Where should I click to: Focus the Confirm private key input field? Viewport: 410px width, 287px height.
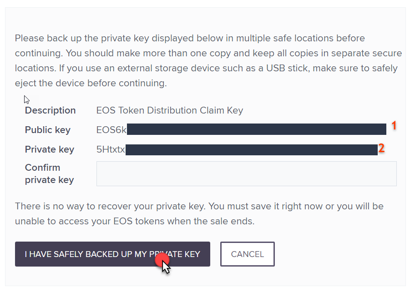point(246,173)
